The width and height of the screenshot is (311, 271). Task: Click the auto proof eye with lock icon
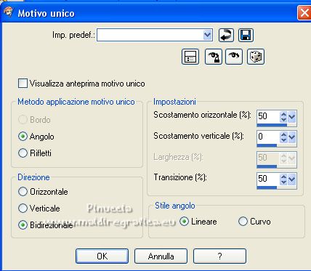click(214, 57)
